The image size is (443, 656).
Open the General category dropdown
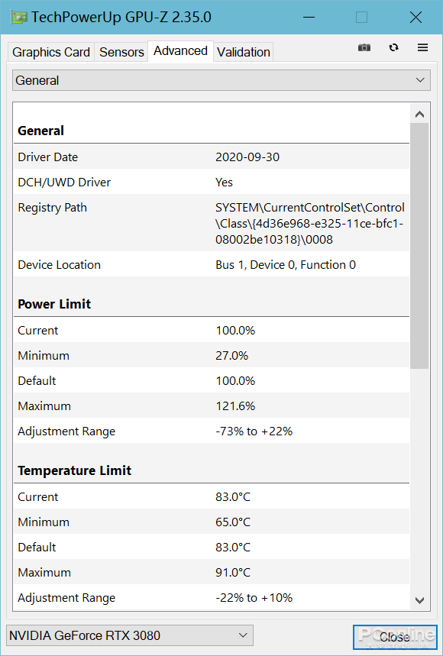221,80
